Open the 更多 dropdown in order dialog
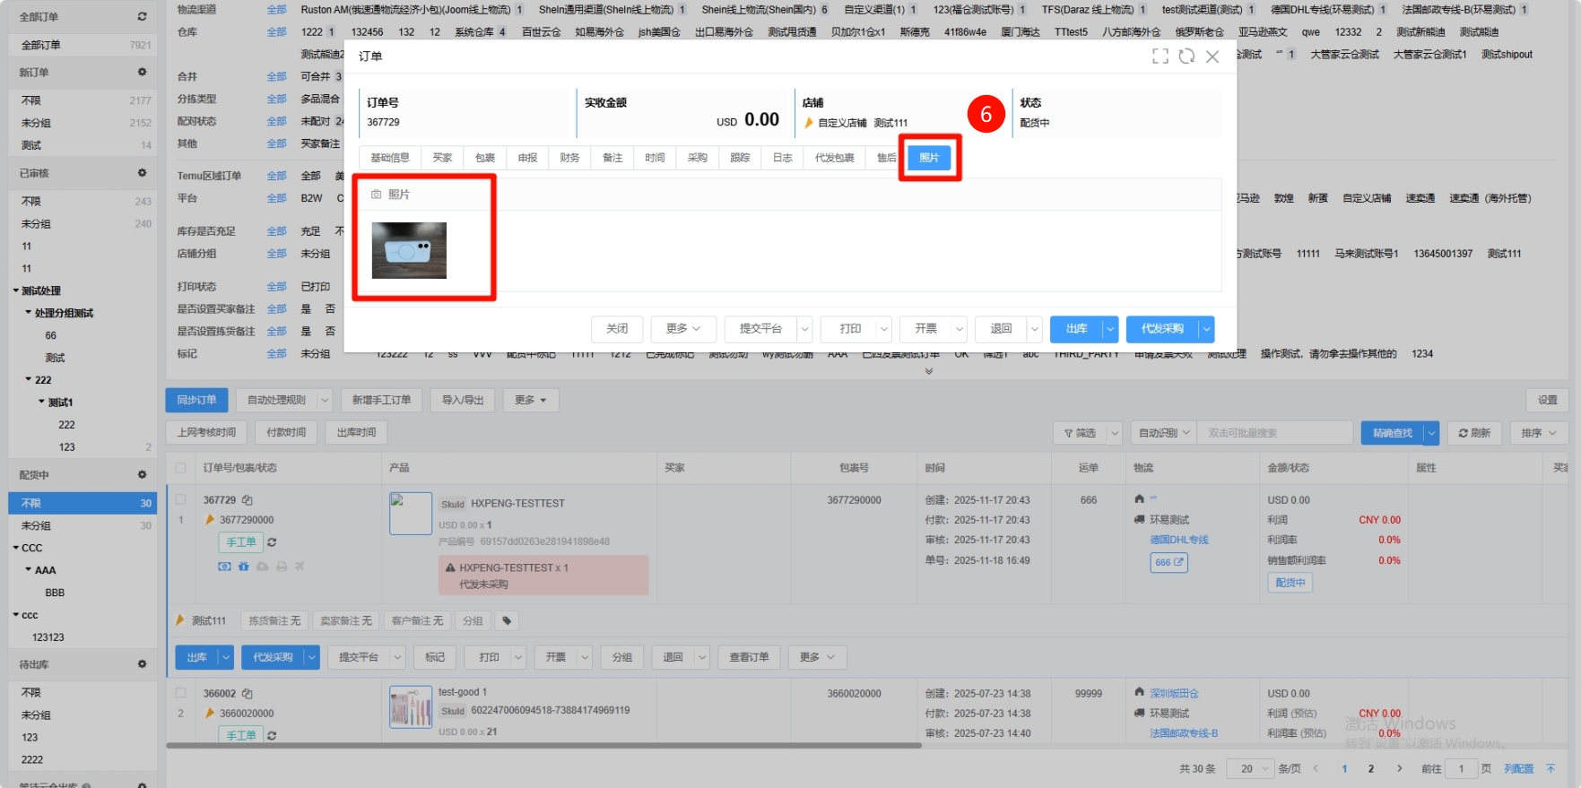The image size is (1581, 788). pyautogui.click(x=683, y=329)
